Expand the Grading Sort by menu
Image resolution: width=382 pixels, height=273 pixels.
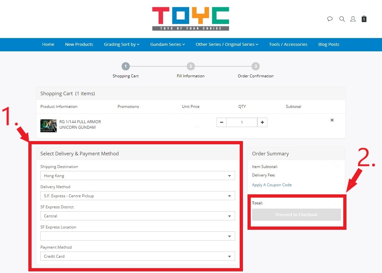[x=121, y=45]
